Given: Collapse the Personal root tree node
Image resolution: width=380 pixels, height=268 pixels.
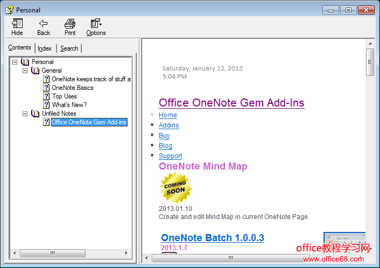Looking at the screenshot, I should (15, 62).
